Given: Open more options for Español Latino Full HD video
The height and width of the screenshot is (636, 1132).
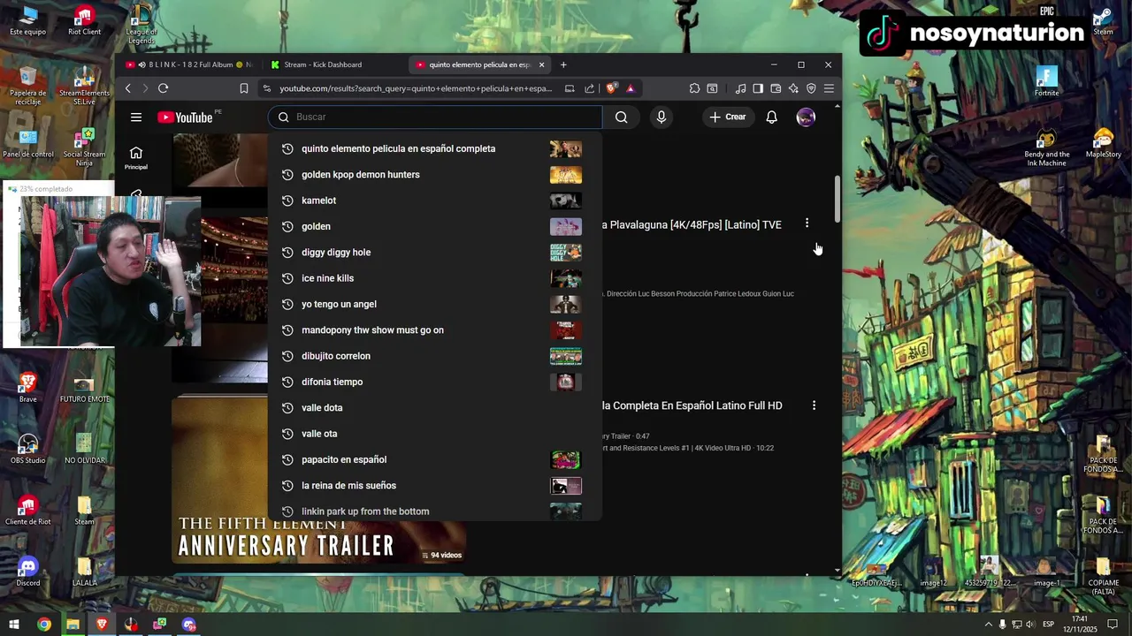Looking at the screenshot, I should coord(814,405).
